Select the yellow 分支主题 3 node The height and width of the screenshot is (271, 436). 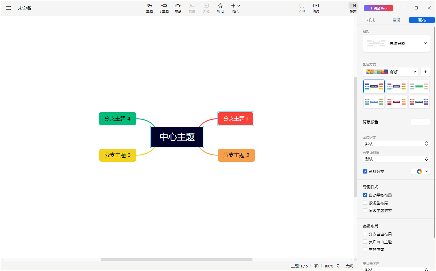coord(118,155)
